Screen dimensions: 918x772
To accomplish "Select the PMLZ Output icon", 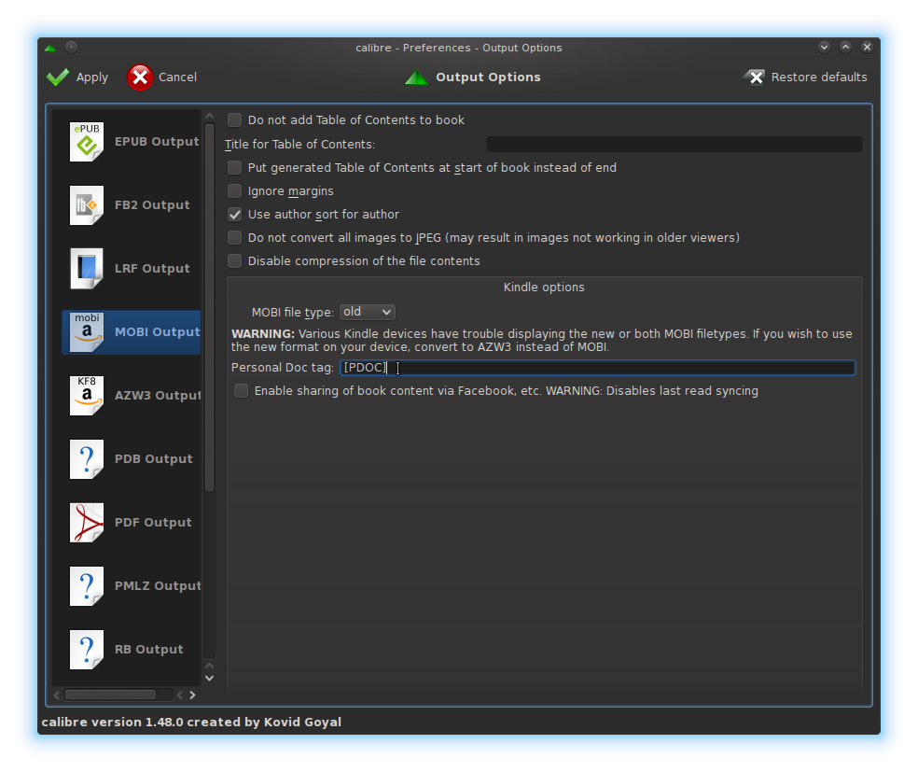I will [x=87, y=585].
